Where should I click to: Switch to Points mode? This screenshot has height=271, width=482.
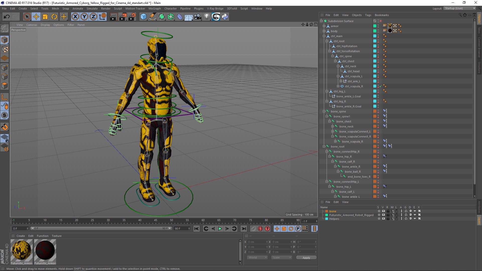click(x=5, y=67)
